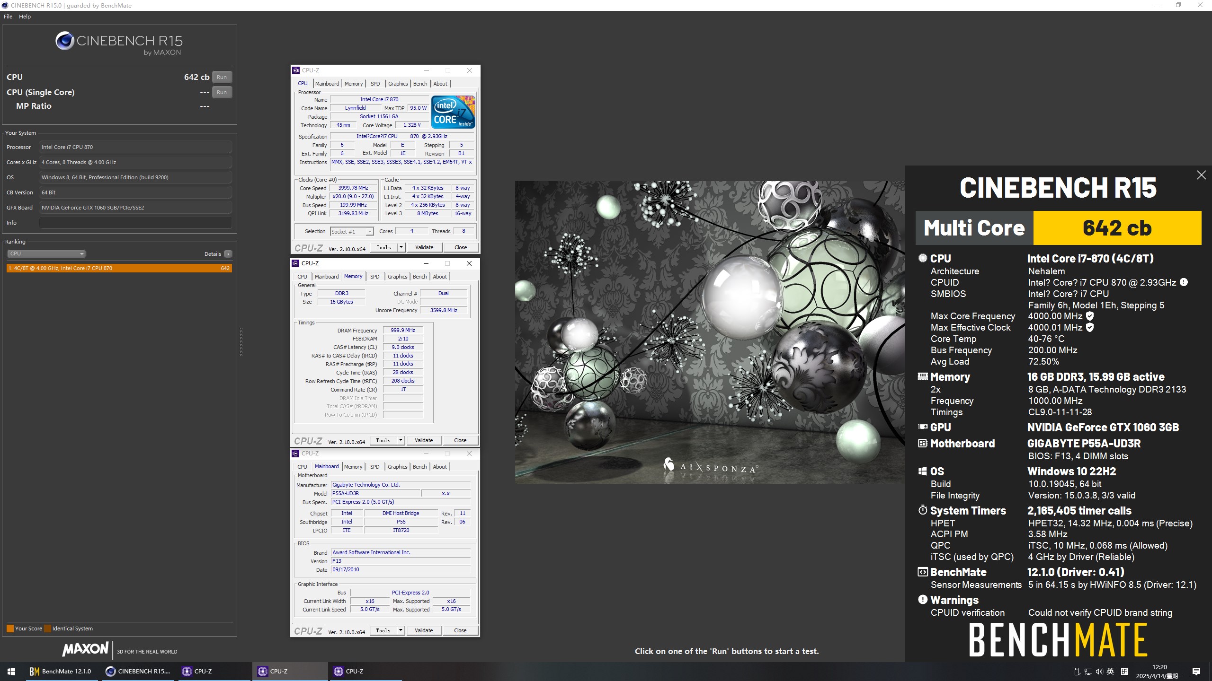Viewport: 1212px width, 681px height.
Task: Click the Memory module icon in BenchMate panel
Action: 923,376
